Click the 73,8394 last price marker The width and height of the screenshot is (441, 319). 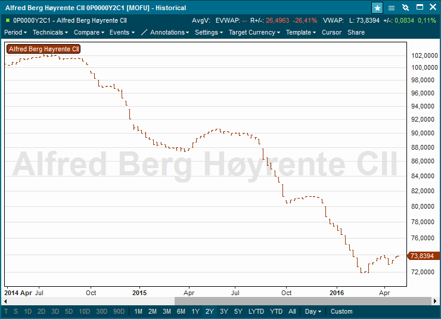[x=424, y=256]
